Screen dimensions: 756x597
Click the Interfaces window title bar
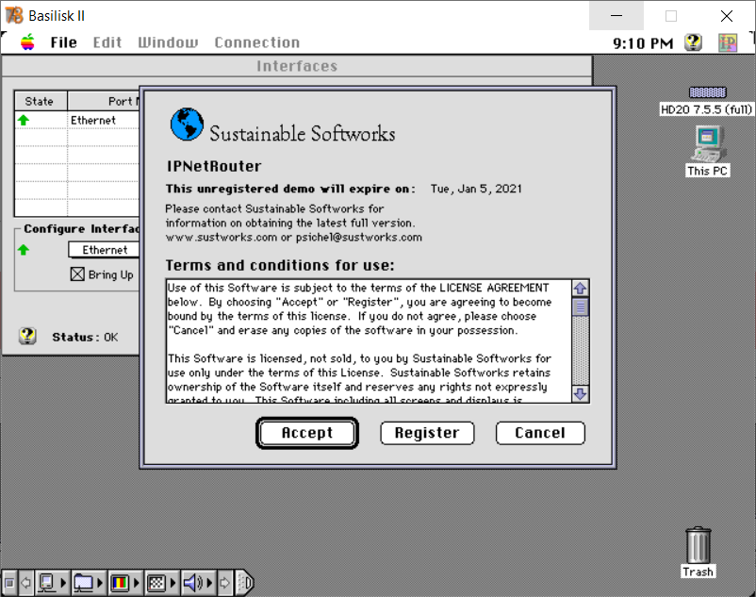coord(297,66)
